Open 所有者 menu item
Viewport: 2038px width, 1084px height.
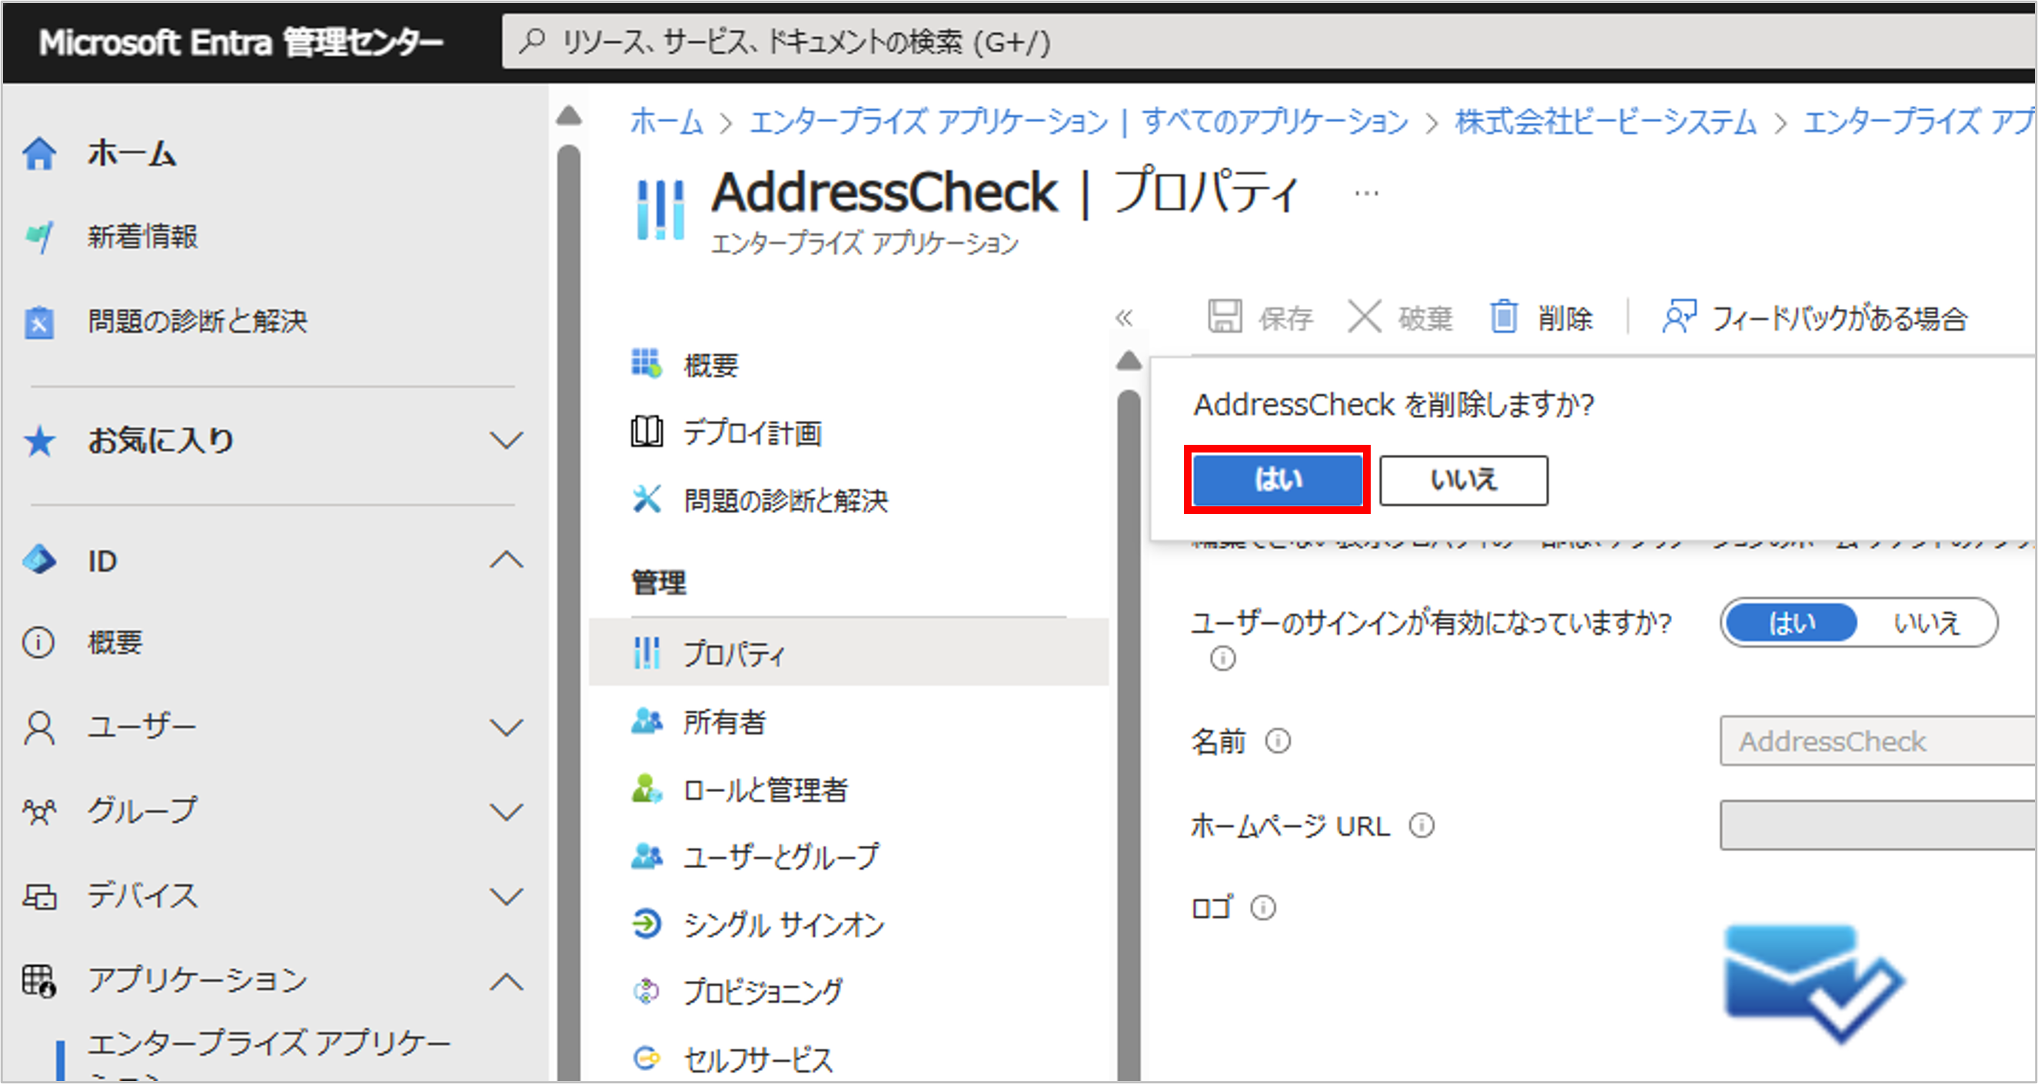(724, 722)
